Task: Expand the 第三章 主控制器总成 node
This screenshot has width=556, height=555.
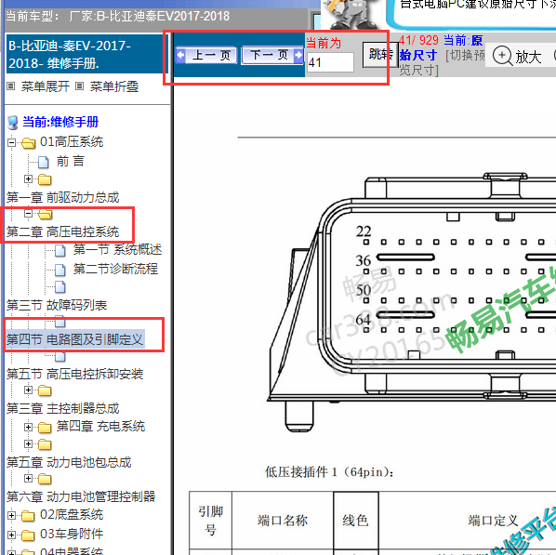Action: point(29,390)
